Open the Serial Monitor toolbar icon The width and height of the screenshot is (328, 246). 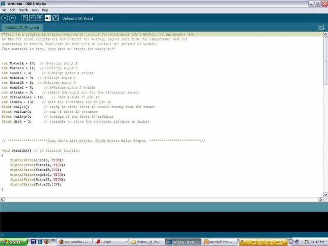click(55, 18)
